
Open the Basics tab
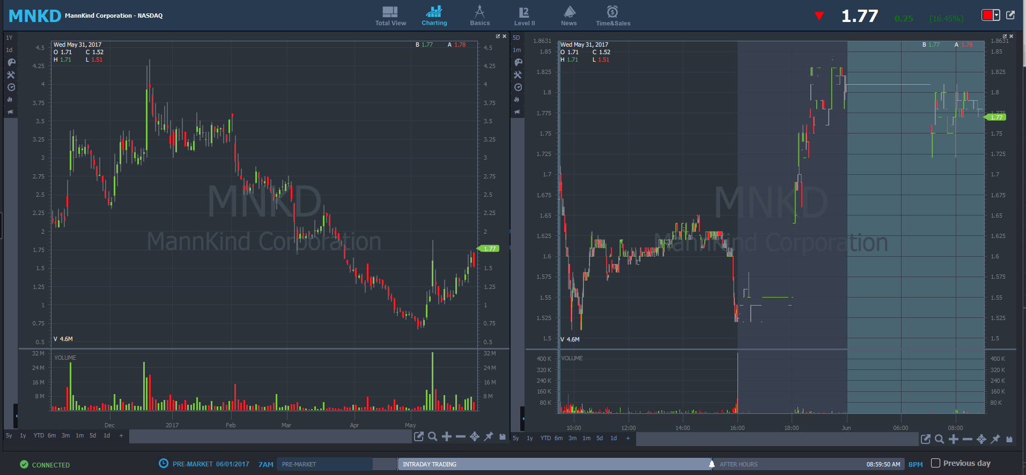pyautogui.click(x=479, y=16)
